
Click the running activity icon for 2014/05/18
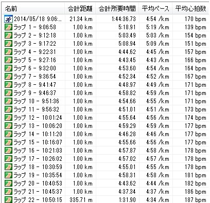tap(8, 19)
